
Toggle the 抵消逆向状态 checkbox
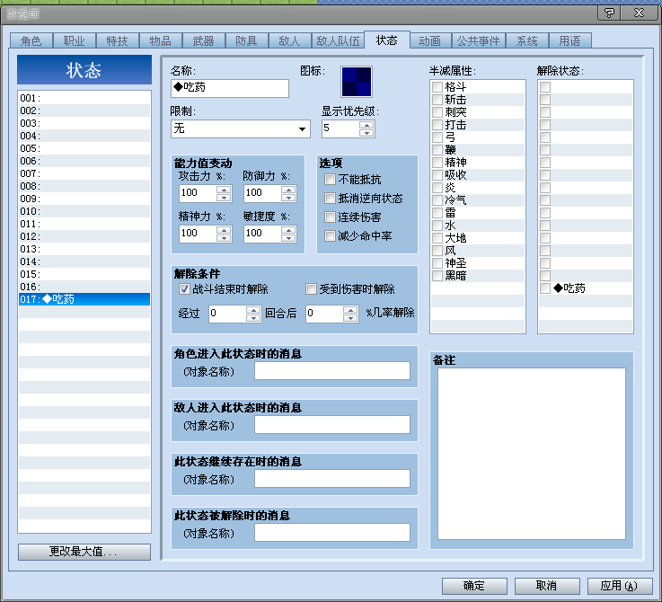(330, 199)
